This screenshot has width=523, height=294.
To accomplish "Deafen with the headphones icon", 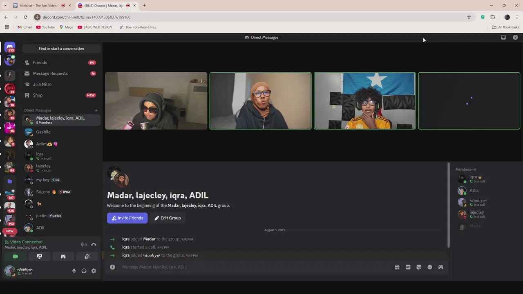I will pos(84,271).
